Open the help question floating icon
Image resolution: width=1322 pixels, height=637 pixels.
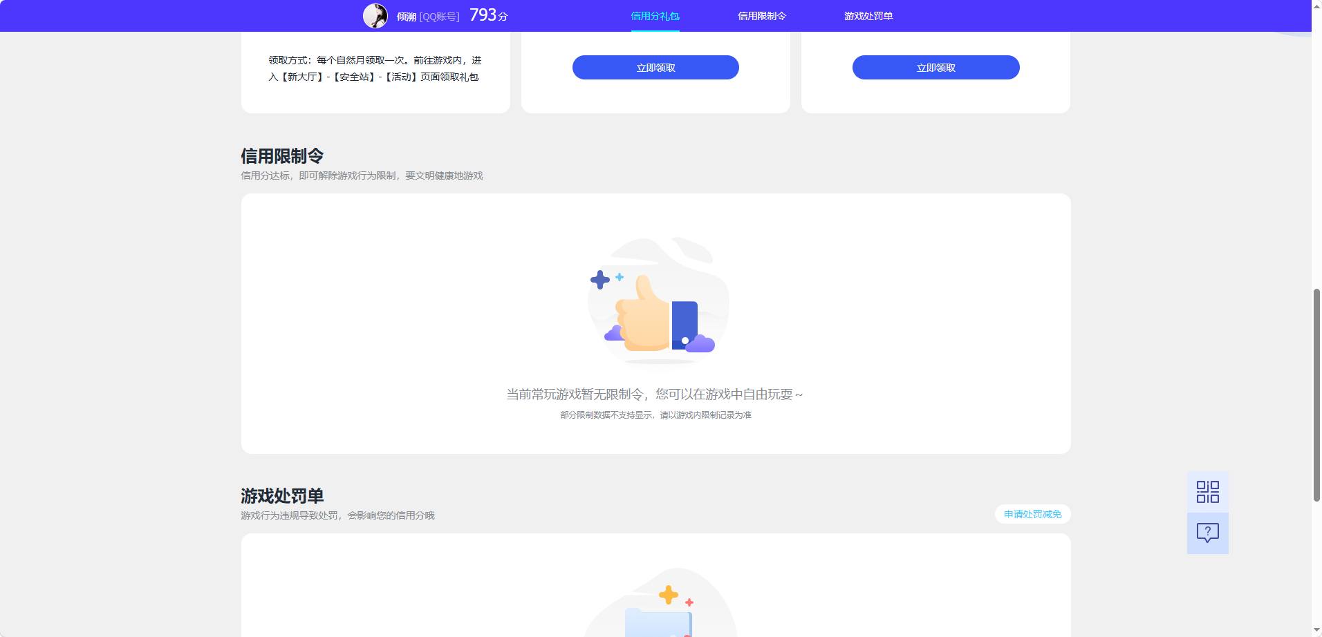click(x=1207, y=533)
